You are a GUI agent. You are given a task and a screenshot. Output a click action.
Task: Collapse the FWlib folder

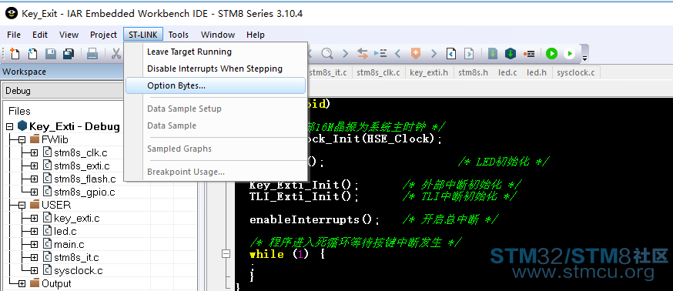(22, 139)
